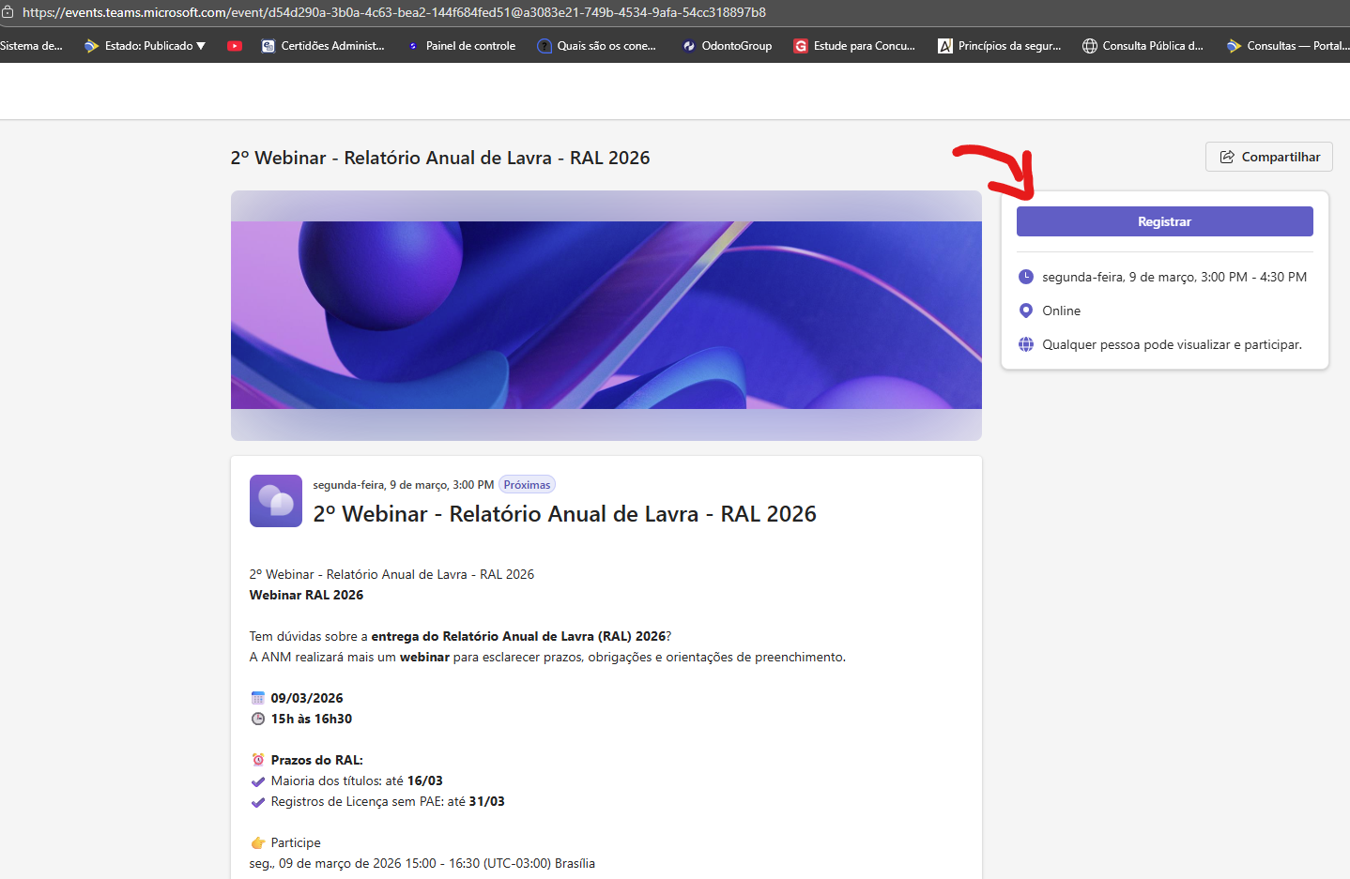The height and width of the screenshot is (879, 1350).
Task: Click the address bar URL
Action: click(394, 13)
